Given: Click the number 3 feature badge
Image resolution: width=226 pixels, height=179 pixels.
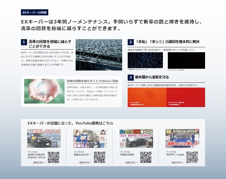Looking at the screenshot, I should (x=131, y=77).
